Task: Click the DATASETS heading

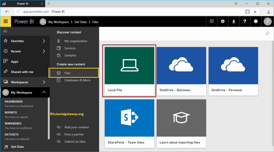Action: tap(12, 134)
